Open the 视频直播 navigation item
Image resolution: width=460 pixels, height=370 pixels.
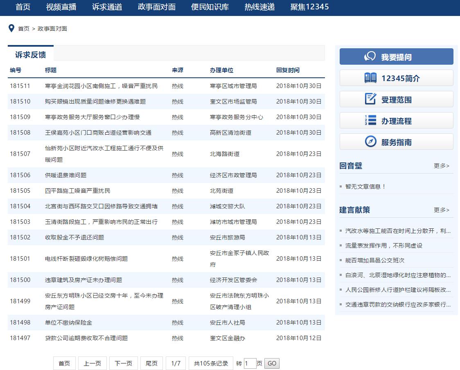[61, 7]
